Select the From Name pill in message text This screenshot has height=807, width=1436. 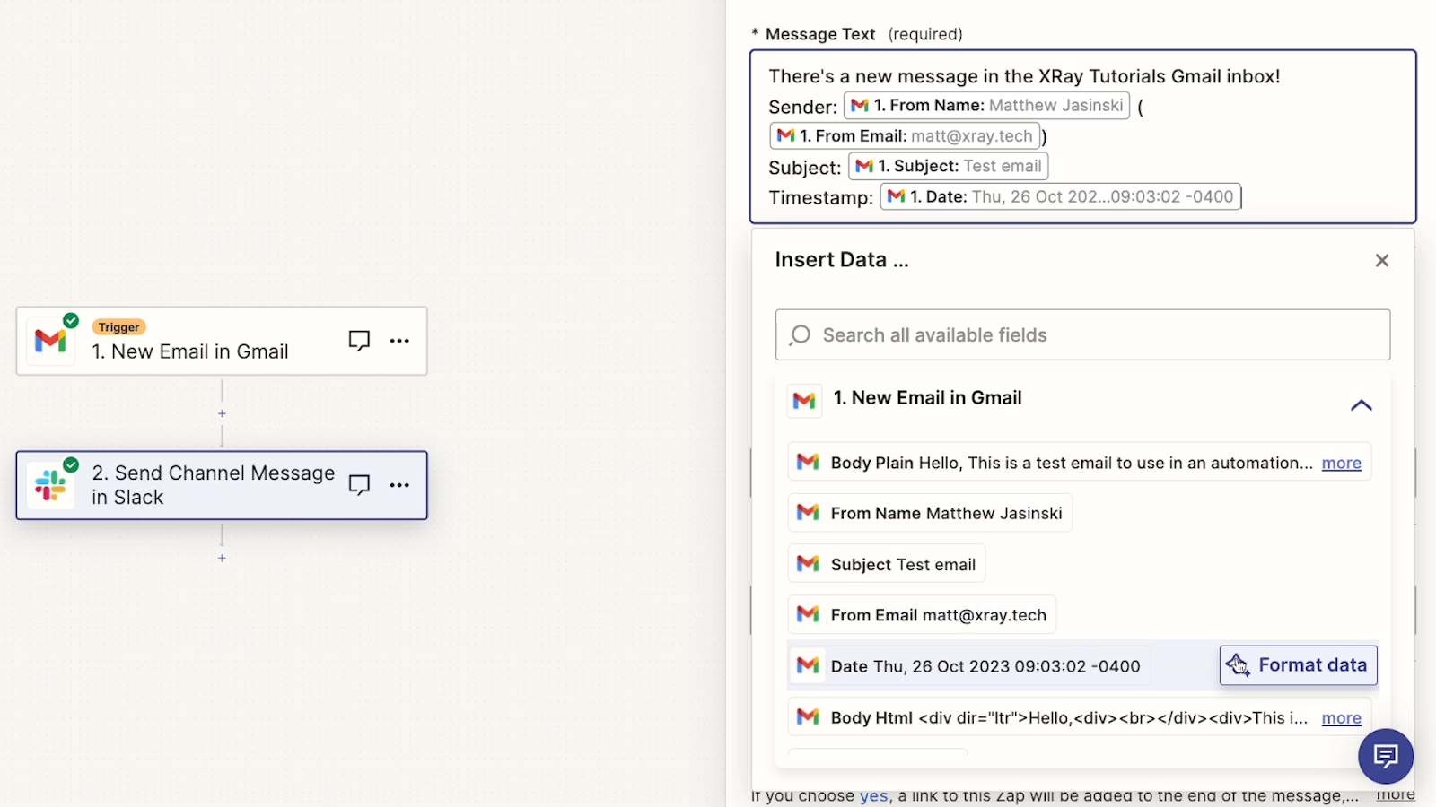986,106
